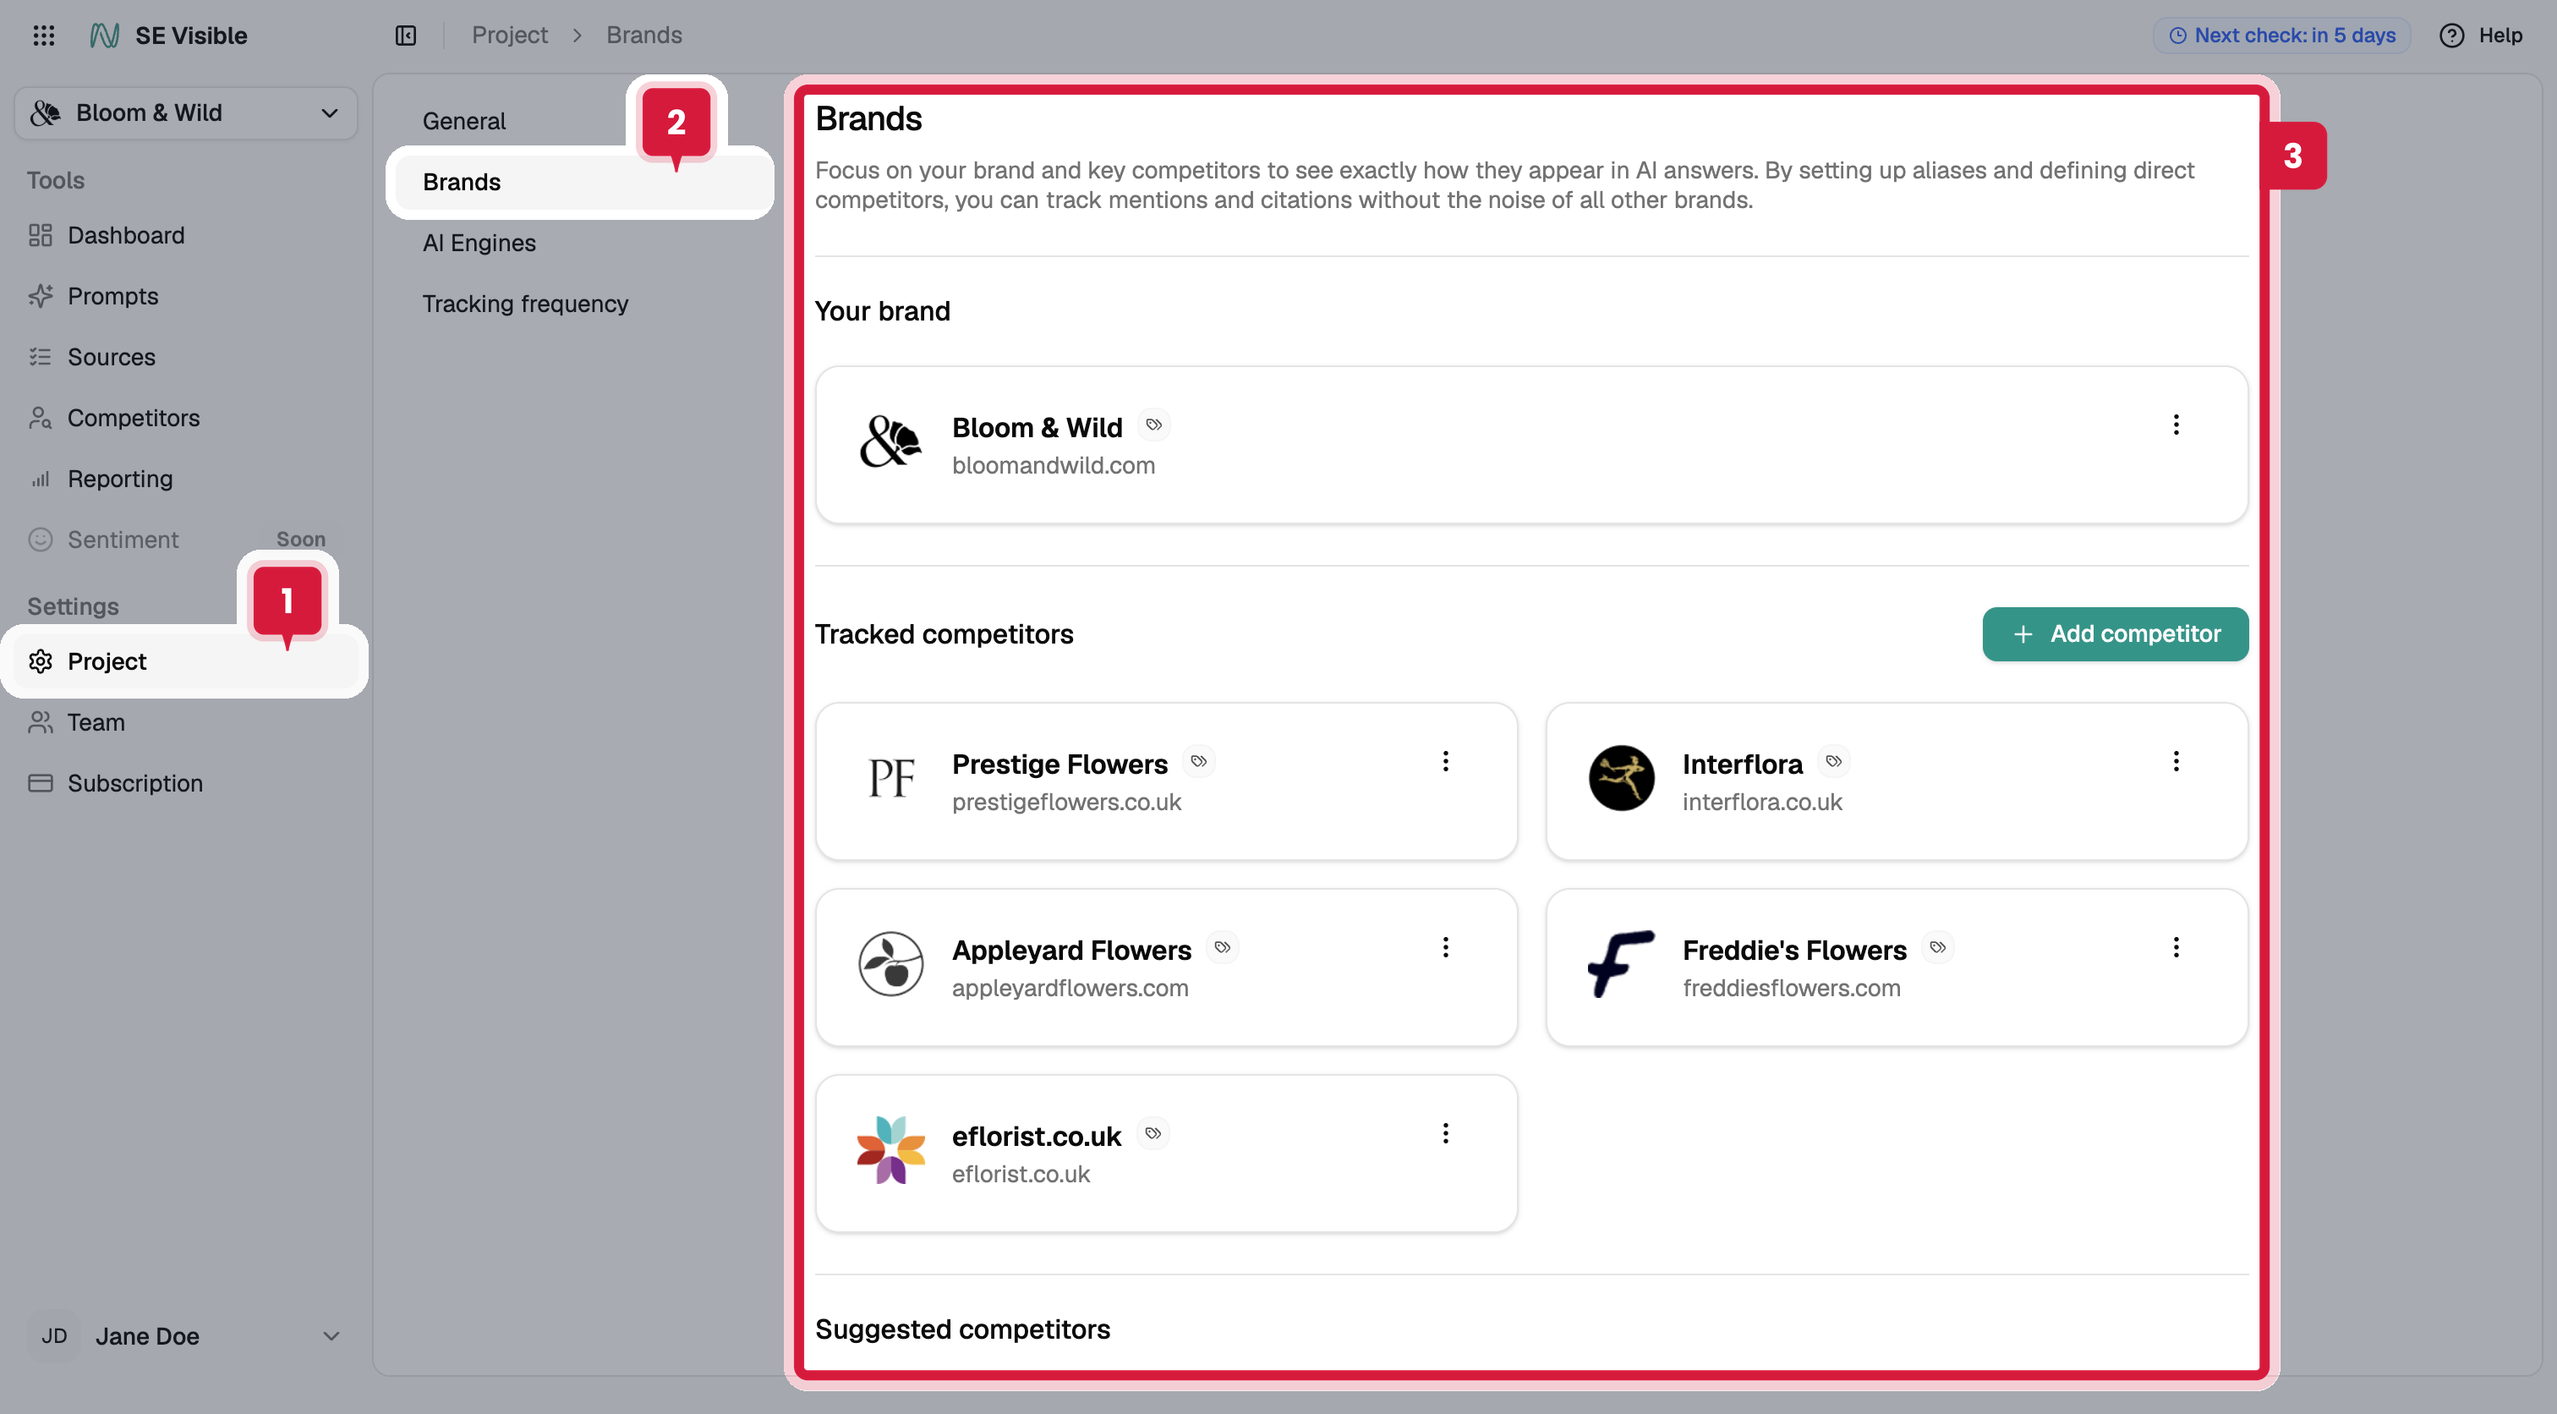
Task: Click the alias tag icon next to Bloom & Wild
Action: pyautogui.click(x=1153, y=425)
